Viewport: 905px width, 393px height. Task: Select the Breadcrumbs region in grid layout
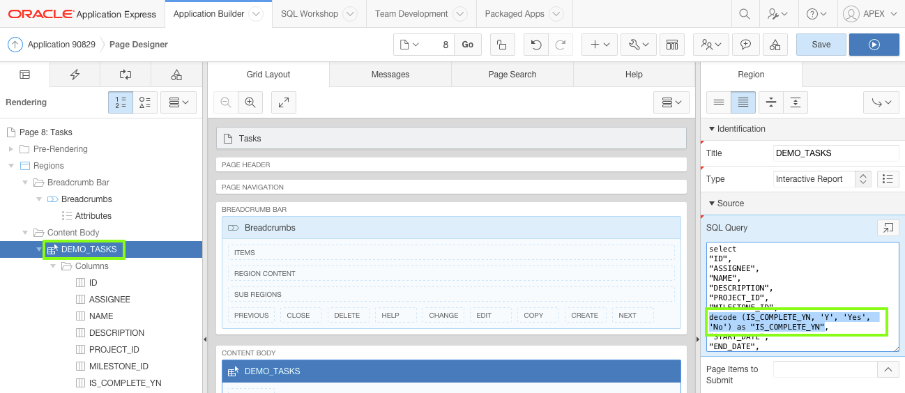pos(450,228)
